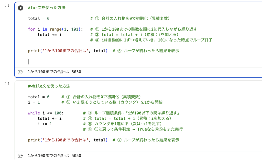
Task: Click the output text of the for文 cell
Action: pos(54,72)
